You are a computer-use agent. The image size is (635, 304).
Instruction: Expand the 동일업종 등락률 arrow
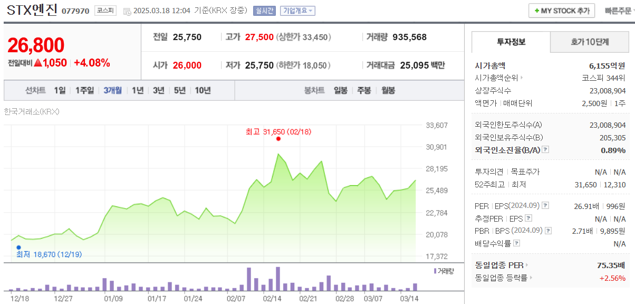click(531, 278)
